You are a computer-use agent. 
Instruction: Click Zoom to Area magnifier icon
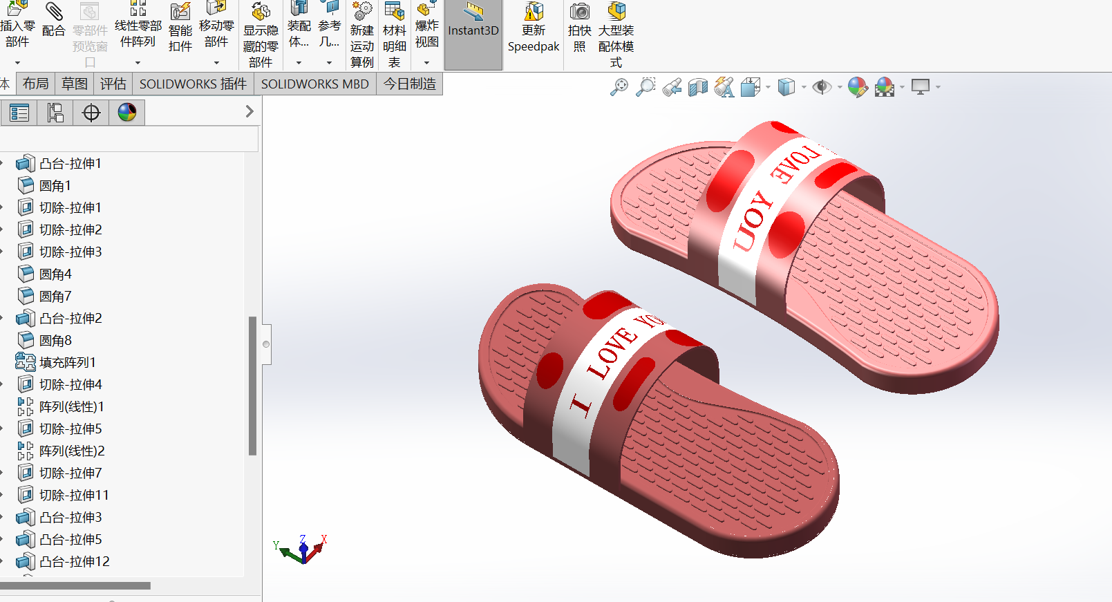645,87
